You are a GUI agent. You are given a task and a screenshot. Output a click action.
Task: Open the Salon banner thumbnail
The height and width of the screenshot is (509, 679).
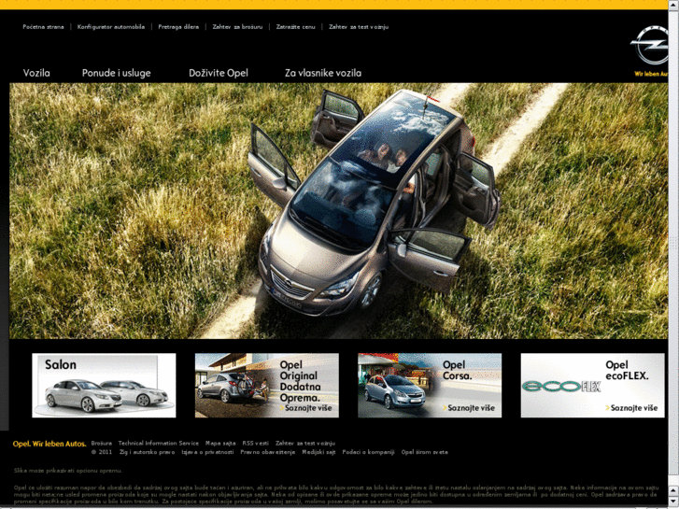(x=104, y=385)
